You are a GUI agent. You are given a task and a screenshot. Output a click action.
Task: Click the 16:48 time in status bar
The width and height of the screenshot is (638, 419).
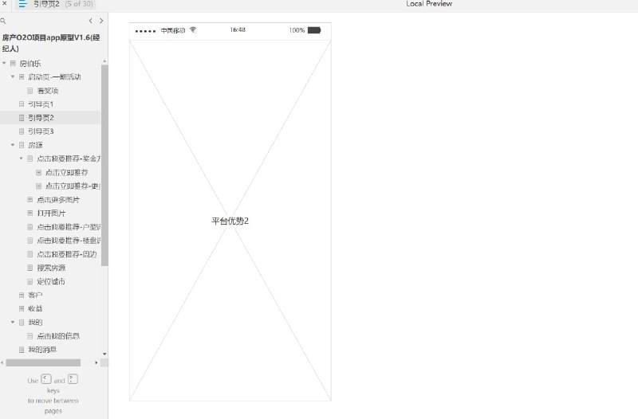click(238, 29)
